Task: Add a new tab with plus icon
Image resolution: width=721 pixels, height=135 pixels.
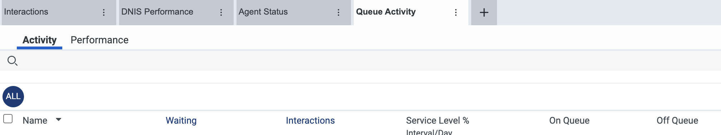Action: pos(484,12)
